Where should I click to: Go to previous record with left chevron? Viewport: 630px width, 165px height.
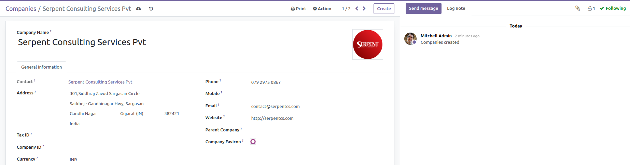point(357,8)
